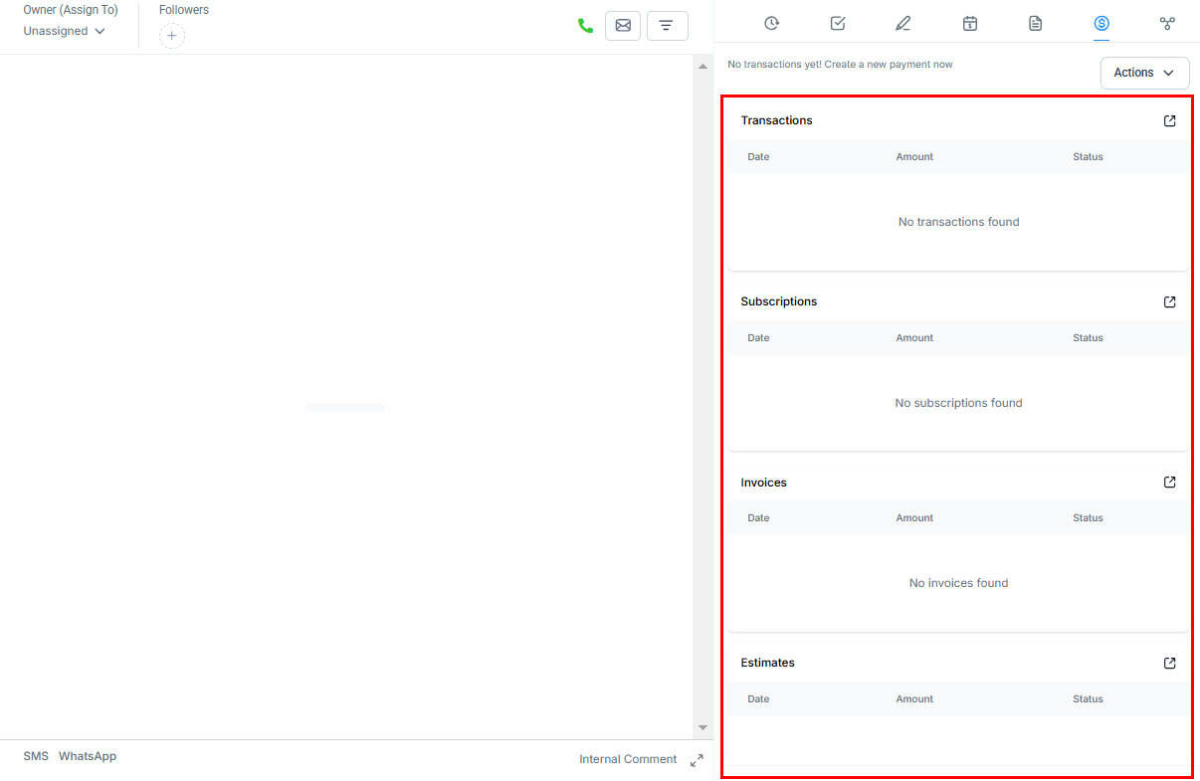The width and height of the screenshot is (1200, 781).
Task: Switch to the WhatsApp tab
Action: coord(88,756)
